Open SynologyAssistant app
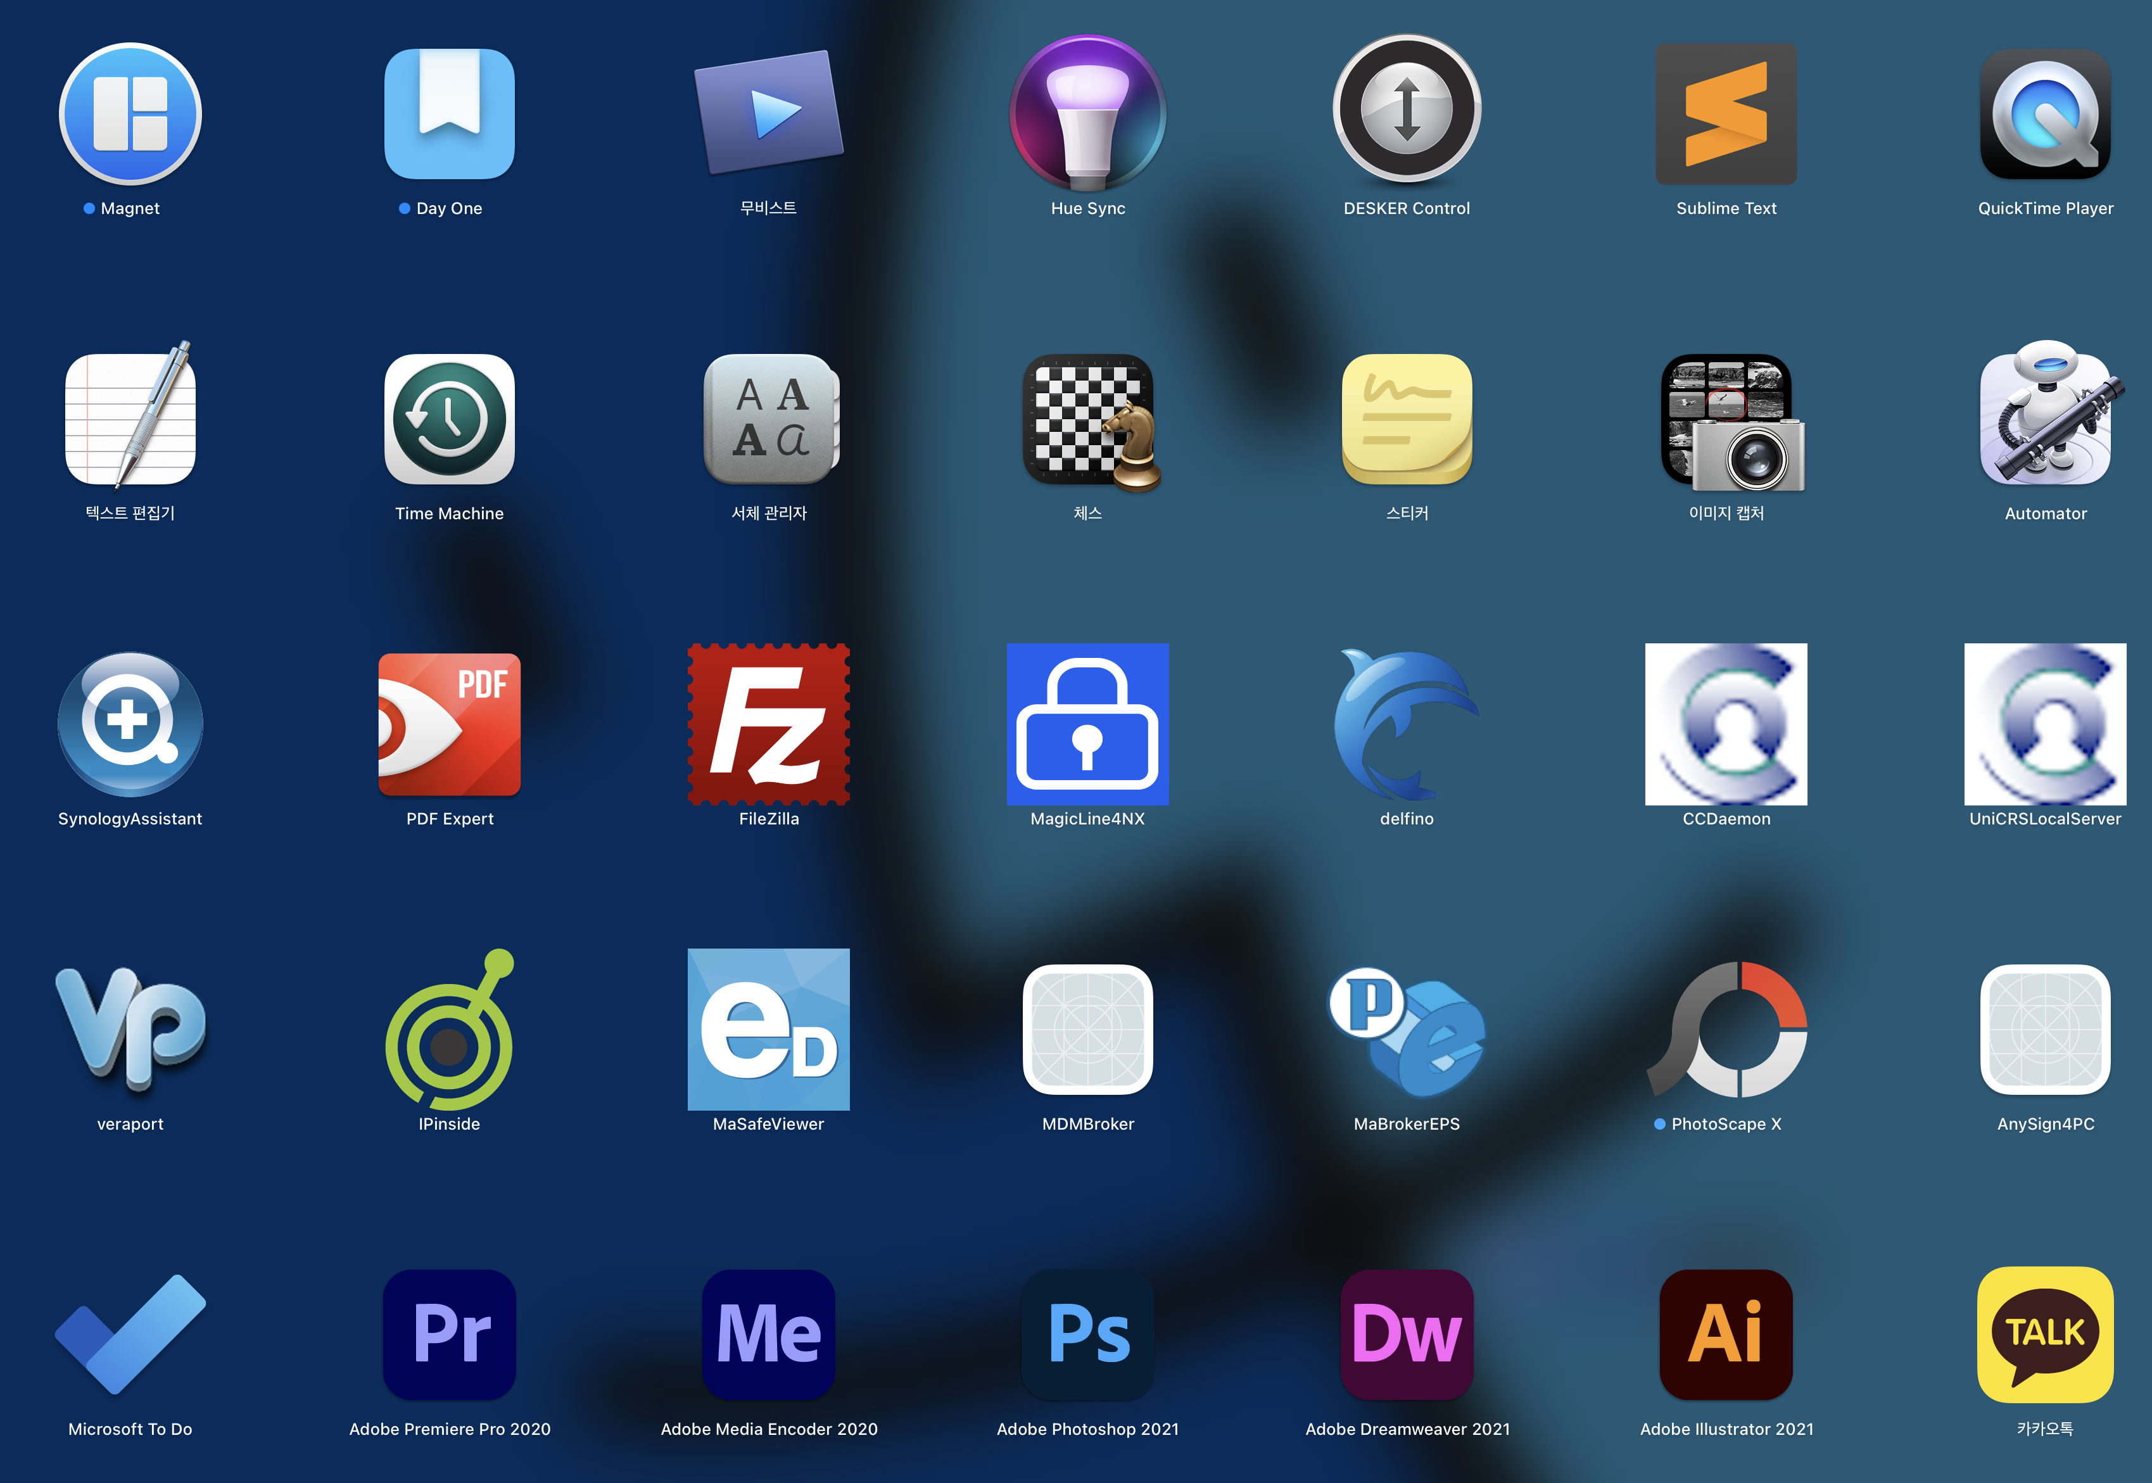This screenshot has width=2152, height=1483. (130, 724)
